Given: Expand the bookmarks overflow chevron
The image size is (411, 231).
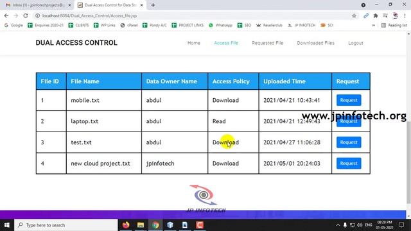Looking at the screenshot, I should [374, 25].
